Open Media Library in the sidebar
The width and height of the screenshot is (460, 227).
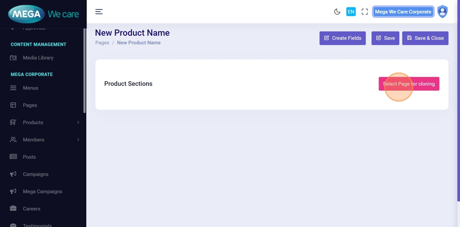click(x=38, y=58)
